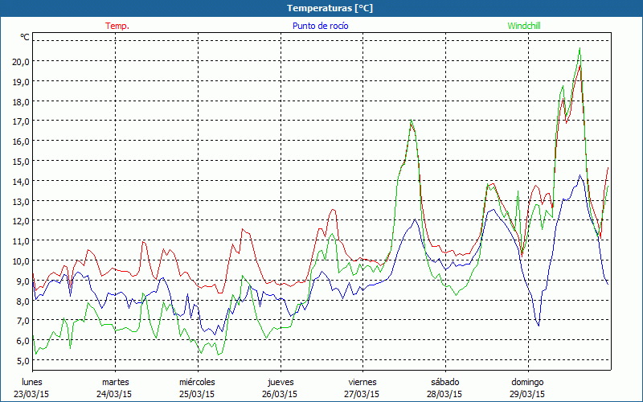Click the 15,0 value on the y-axis

click(21, 161)
